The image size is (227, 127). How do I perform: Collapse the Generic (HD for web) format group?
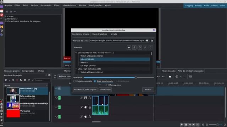tap(76, 53)
